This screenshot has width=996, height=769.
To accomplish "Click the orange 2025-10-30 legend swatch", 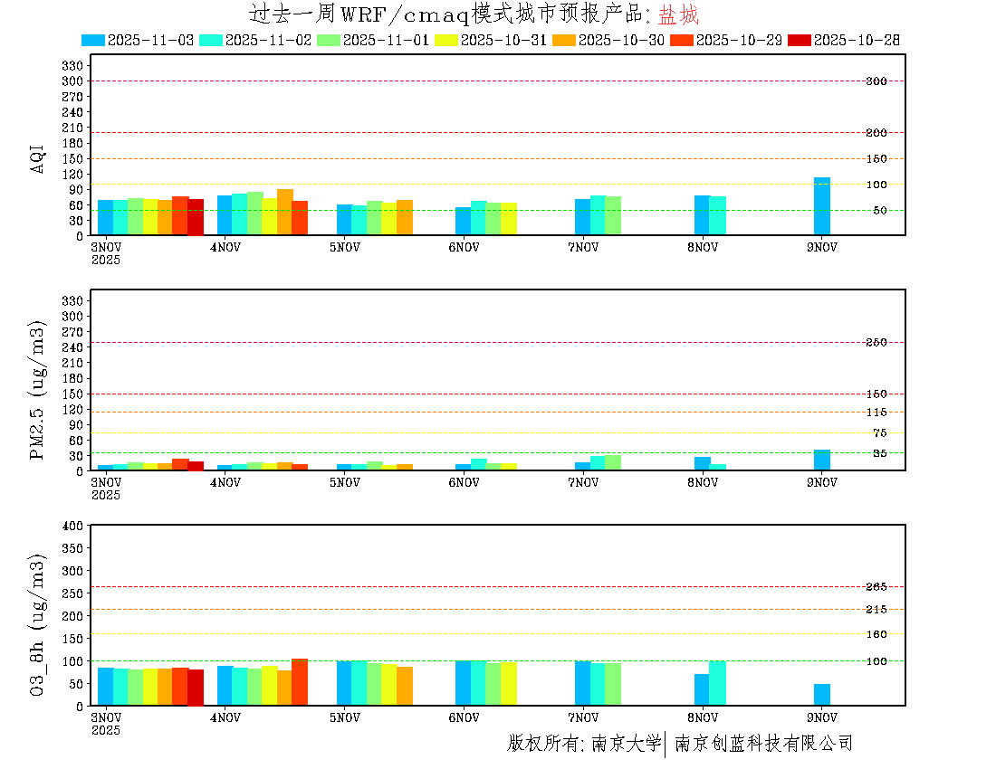I will click(564, 40).
